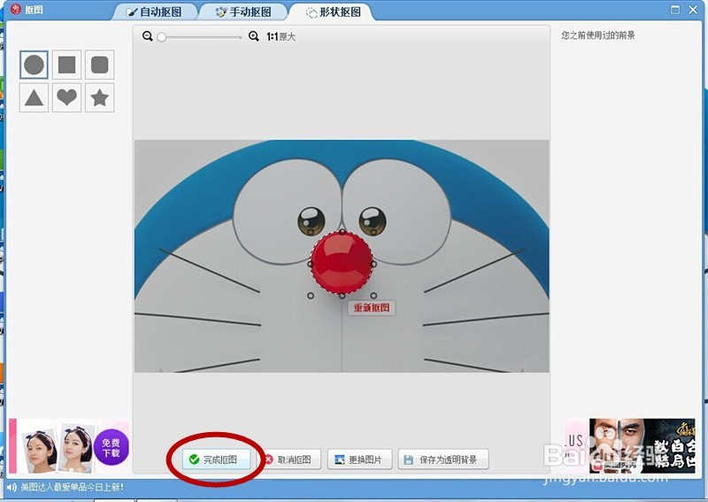The height and width of the screenshot is (502, 708).
Task: Click the right handle of the selection circle
Action: click(373, 264)
